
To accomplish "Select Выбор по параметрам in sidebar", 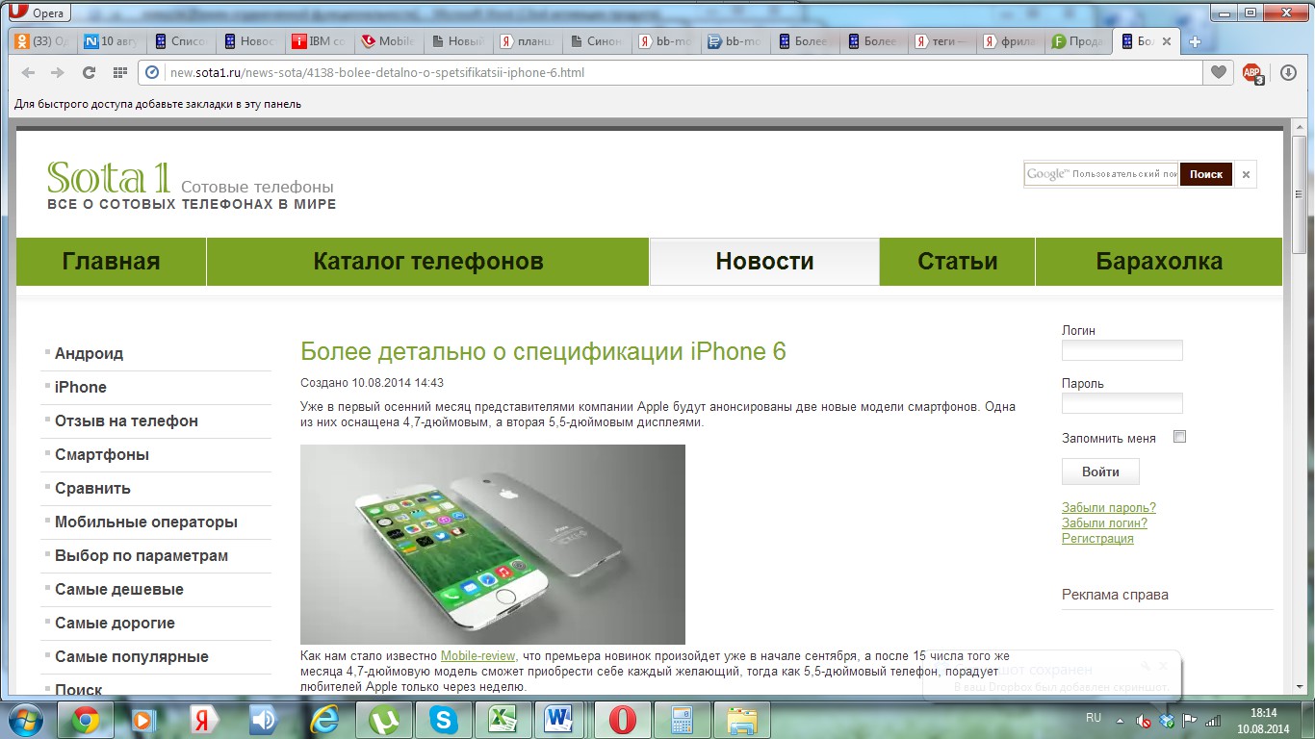I will (142, 555).
